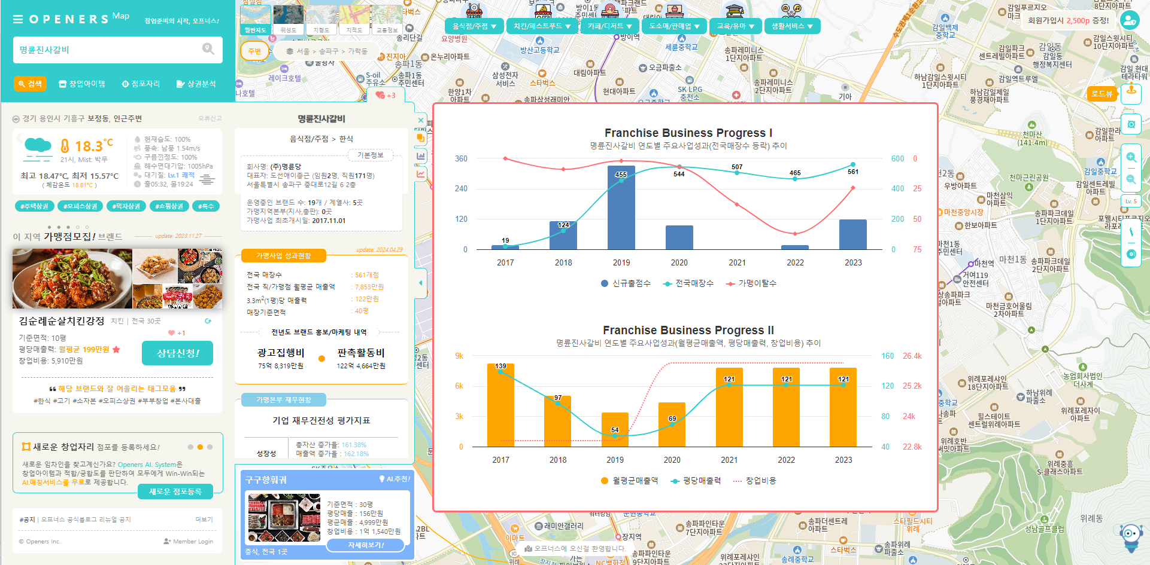The image size is (1150, 565).
Task: Click the shop icon above 도소매/판매업
Action: [x=675, y=9]
